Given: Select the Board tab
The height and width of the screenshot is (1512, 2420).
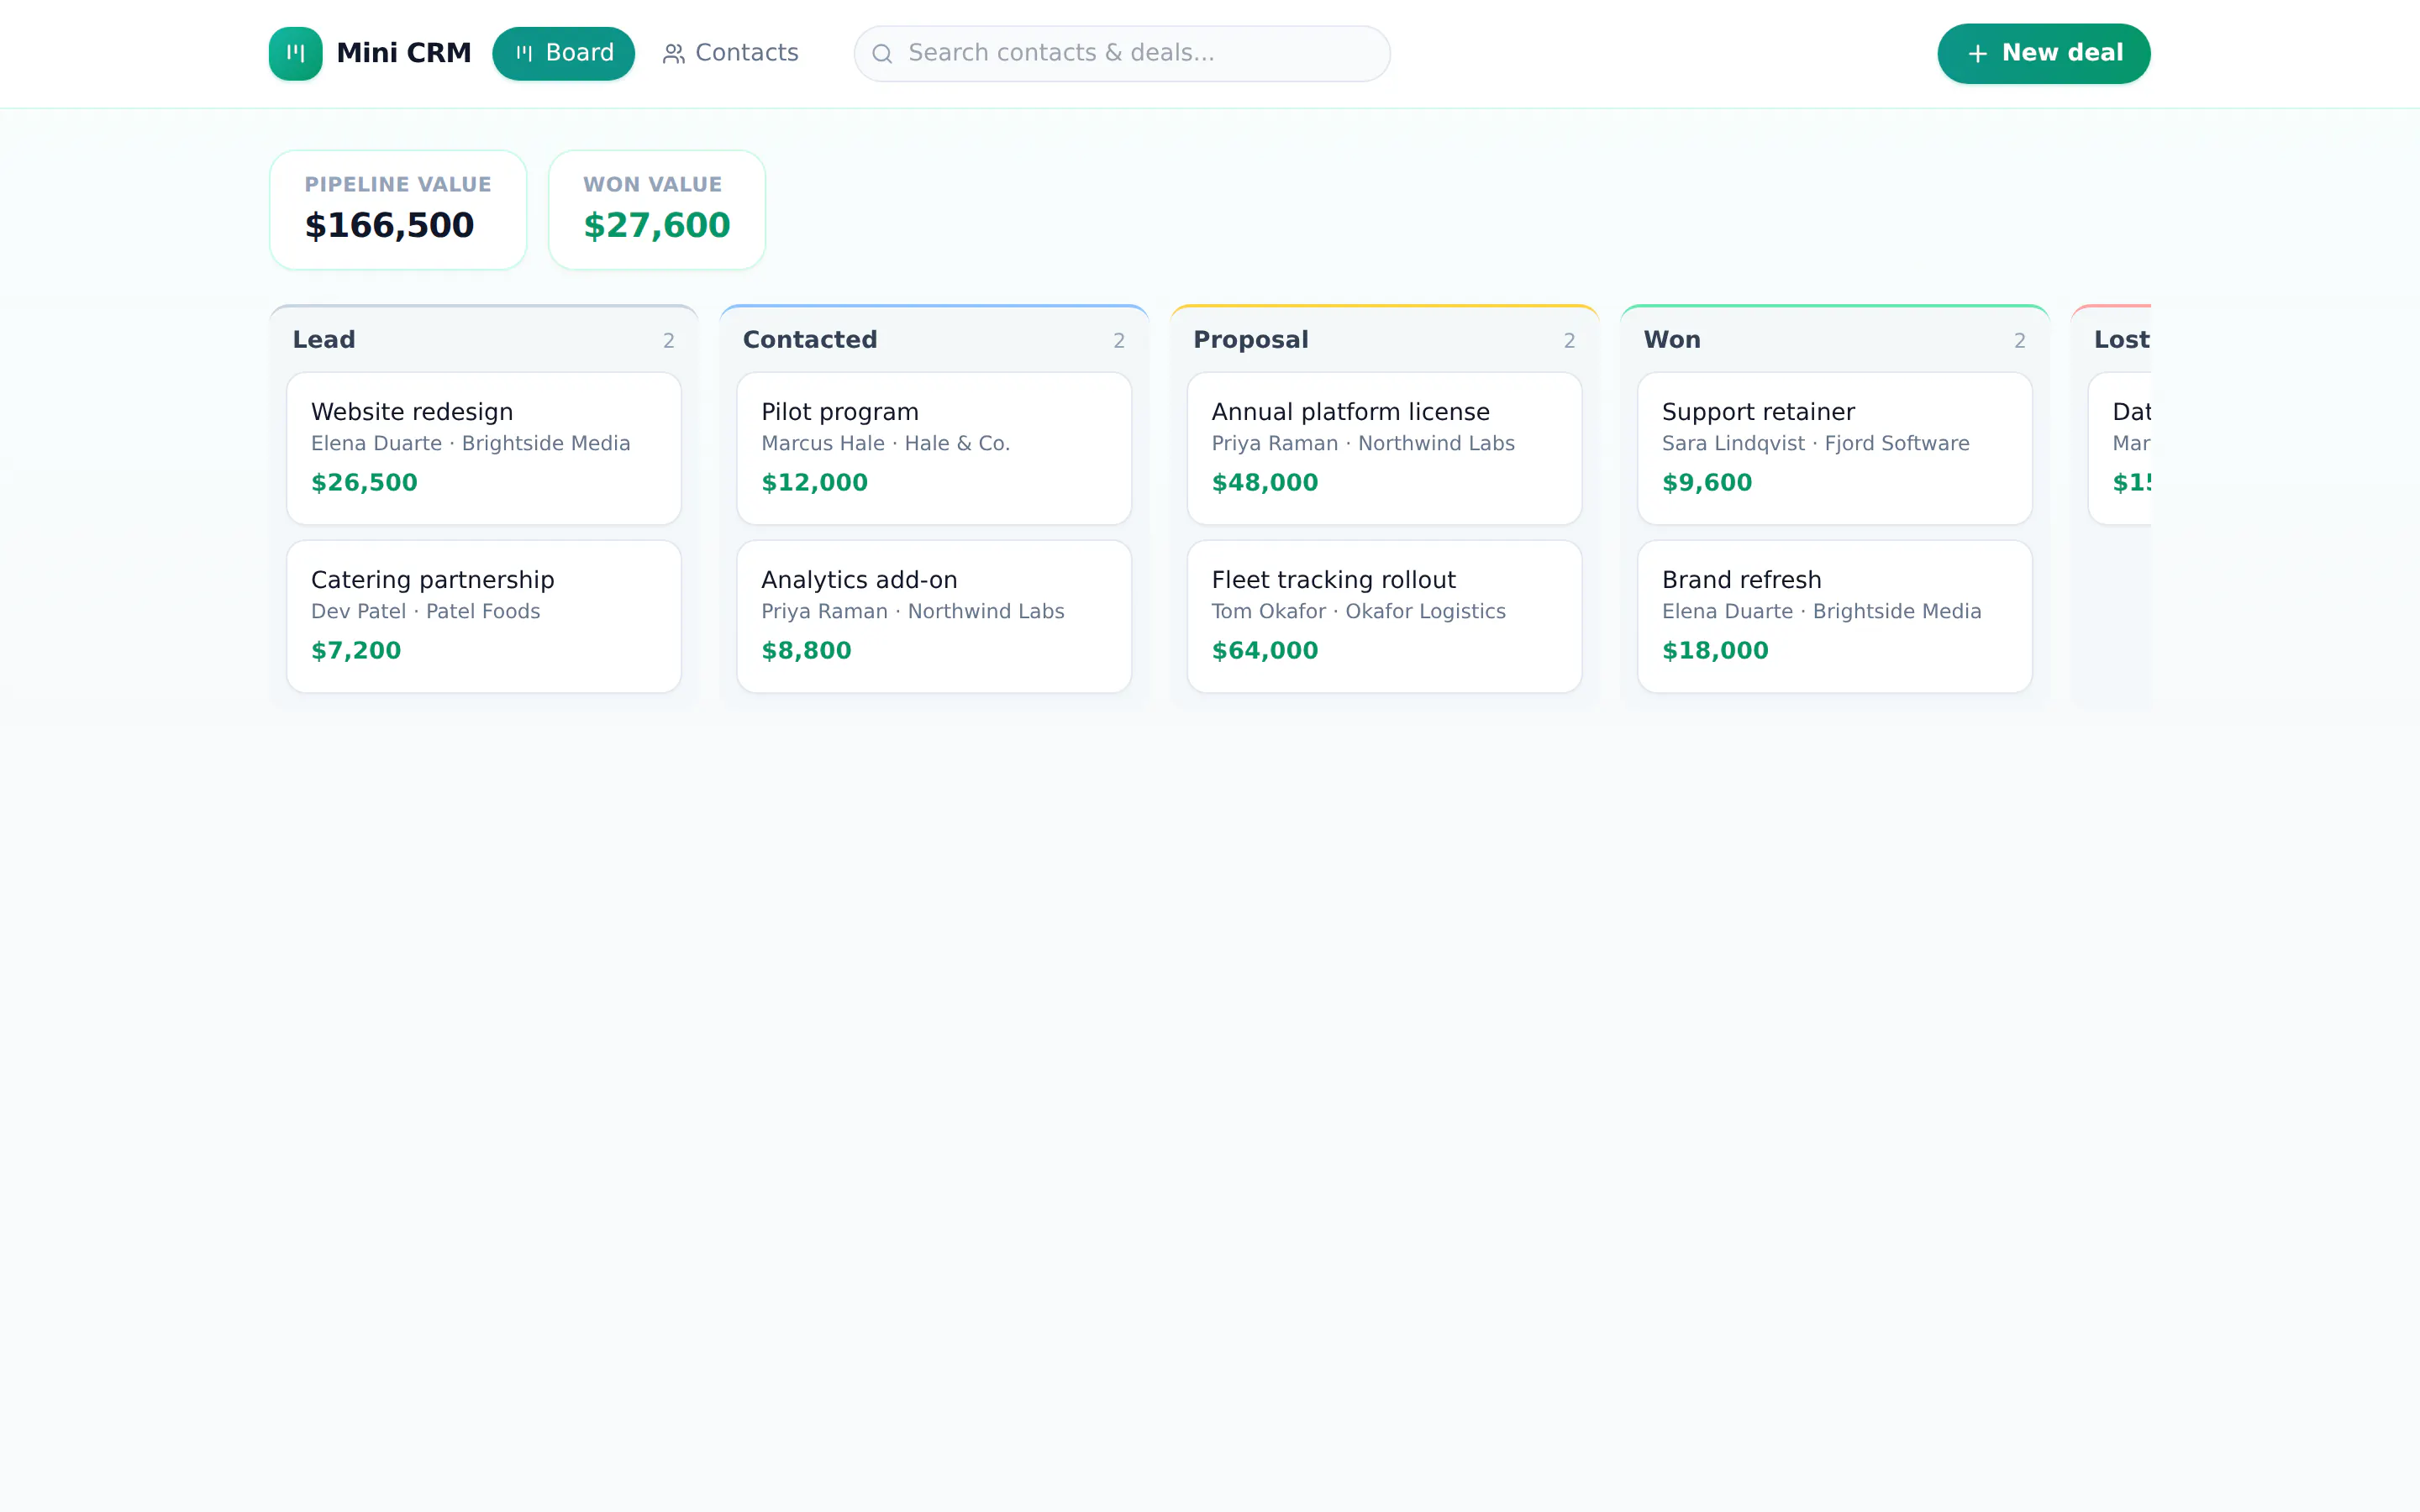Looking at the screenshot, I should pyautogui.click(x=563, y=53).
